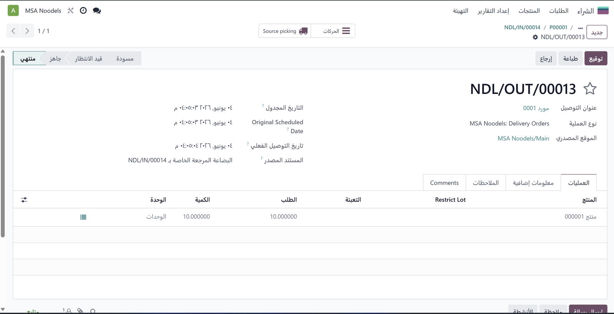The image size is (614, 314).
Task: Select the جاهز ready status
Action: tap(55, 58)
